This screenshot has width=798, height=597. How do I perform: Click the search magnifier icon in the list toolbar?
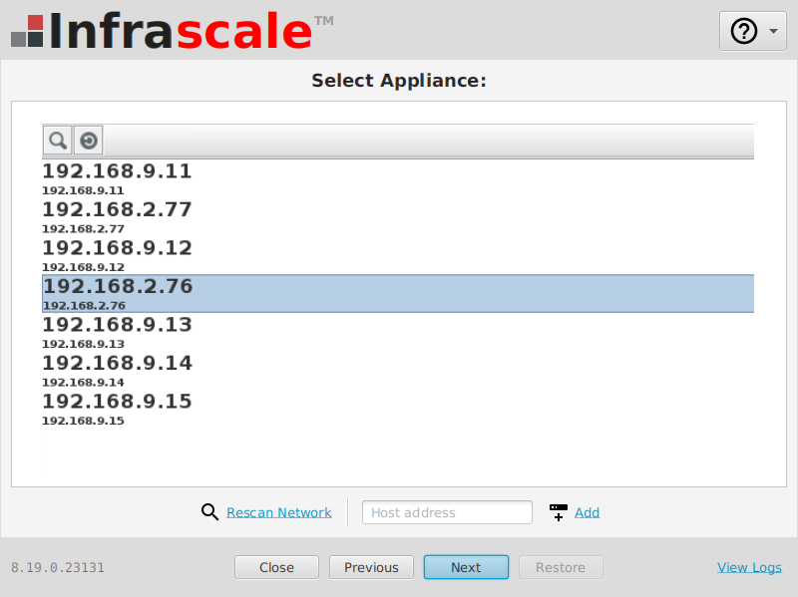pyautogui.click(x=58, y=141)
